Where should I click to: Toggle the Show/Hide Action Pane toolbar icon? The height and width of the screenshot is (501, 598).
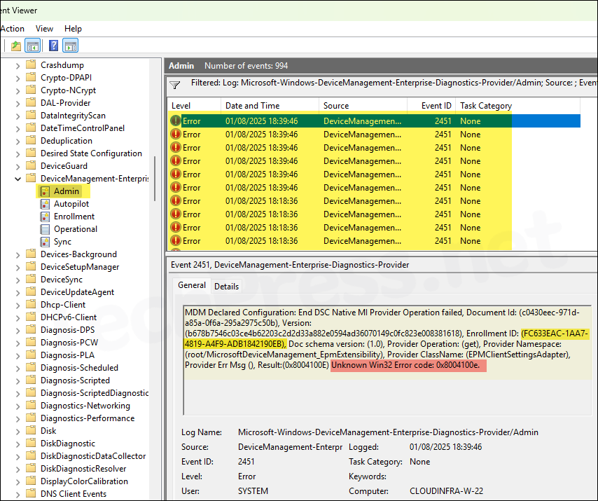click(x=71, y=46)
